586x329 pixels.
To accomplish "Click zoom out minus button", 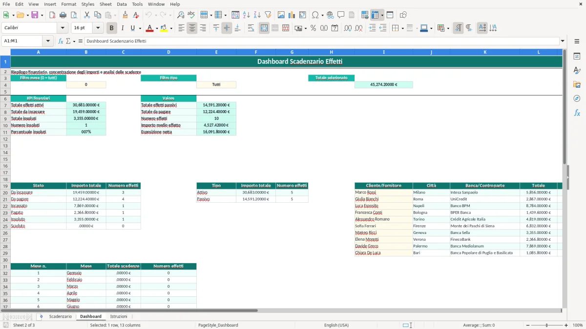I will (x=527, y=325).
